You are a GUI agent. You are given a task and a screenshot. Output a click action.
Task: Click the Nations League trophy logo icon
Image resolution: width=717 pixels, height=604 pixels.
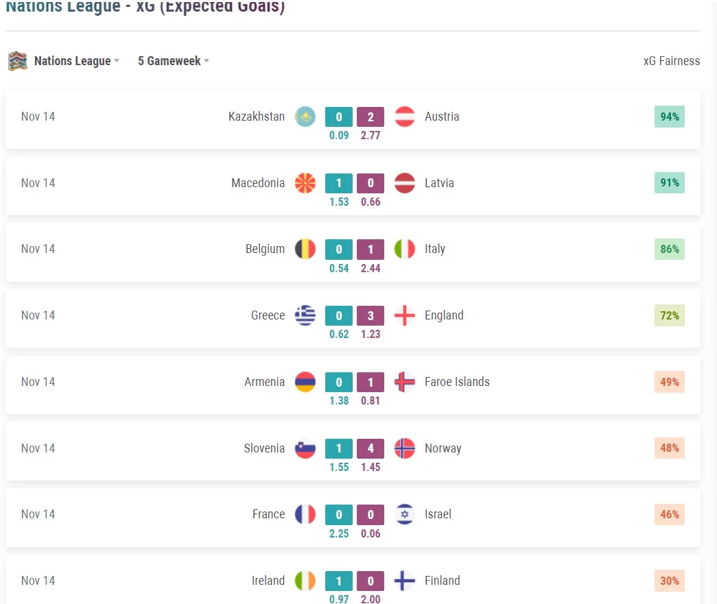pos(18,61)
